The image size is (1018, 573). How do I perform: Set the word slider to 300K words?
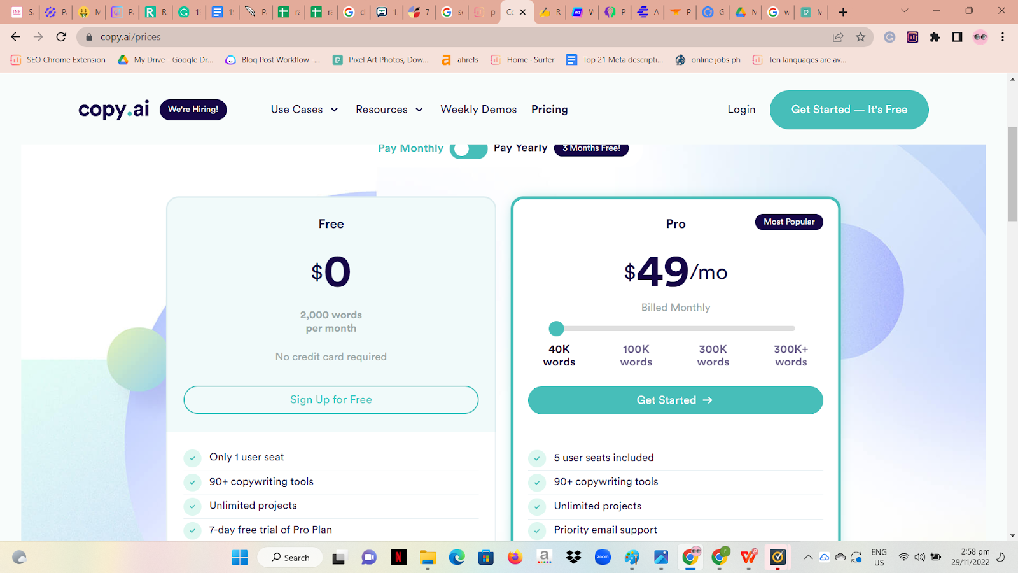tap(713, 355)
